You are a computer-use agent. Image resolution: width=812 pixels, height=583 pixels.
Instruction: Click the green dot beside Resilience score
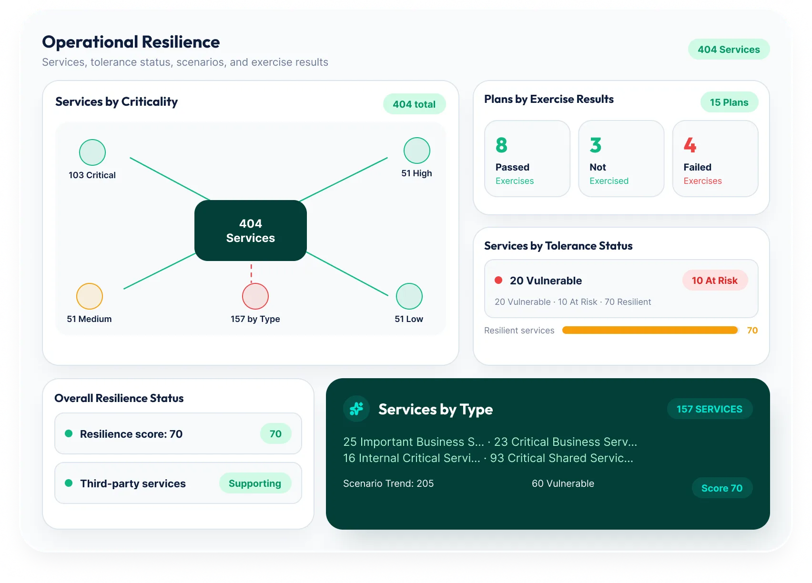pos(69,433)
